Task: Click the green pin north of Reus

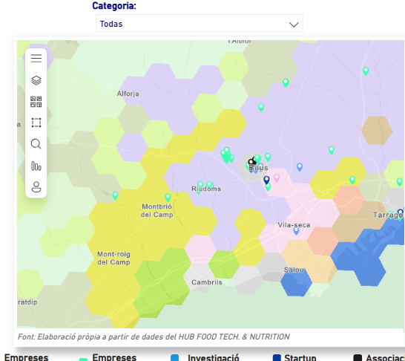Action: click(261, 107)
